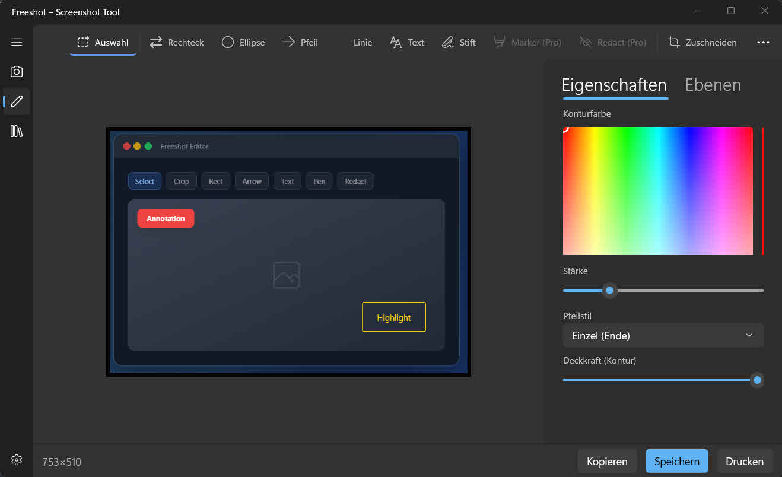The image size is (782, 477).
Task: Switch to the Ebenen tab
Action: pyautogui.click(x=713, y=85)
